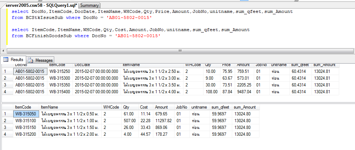This screenshot has width=355, height=150.
Task: Click the Qty value 61.00
Action: pos(130,114)
